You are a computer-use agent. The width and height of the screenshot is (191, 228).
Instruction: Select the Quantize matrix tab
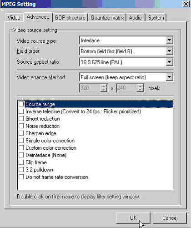pos(107,18)
